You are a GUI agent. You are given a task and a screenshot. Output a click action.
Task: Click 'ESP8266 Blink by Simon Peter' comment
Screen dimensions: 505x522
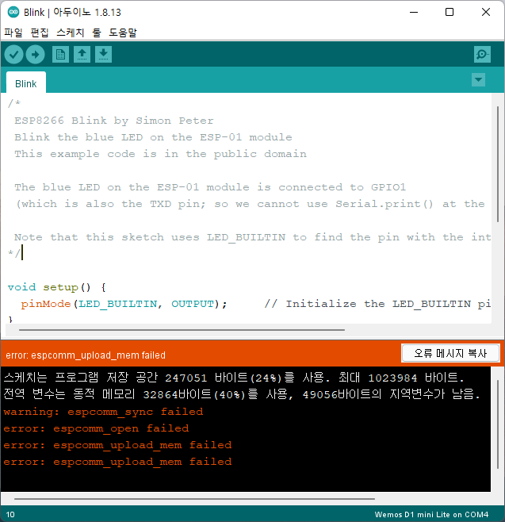click(x=114, y=121)
